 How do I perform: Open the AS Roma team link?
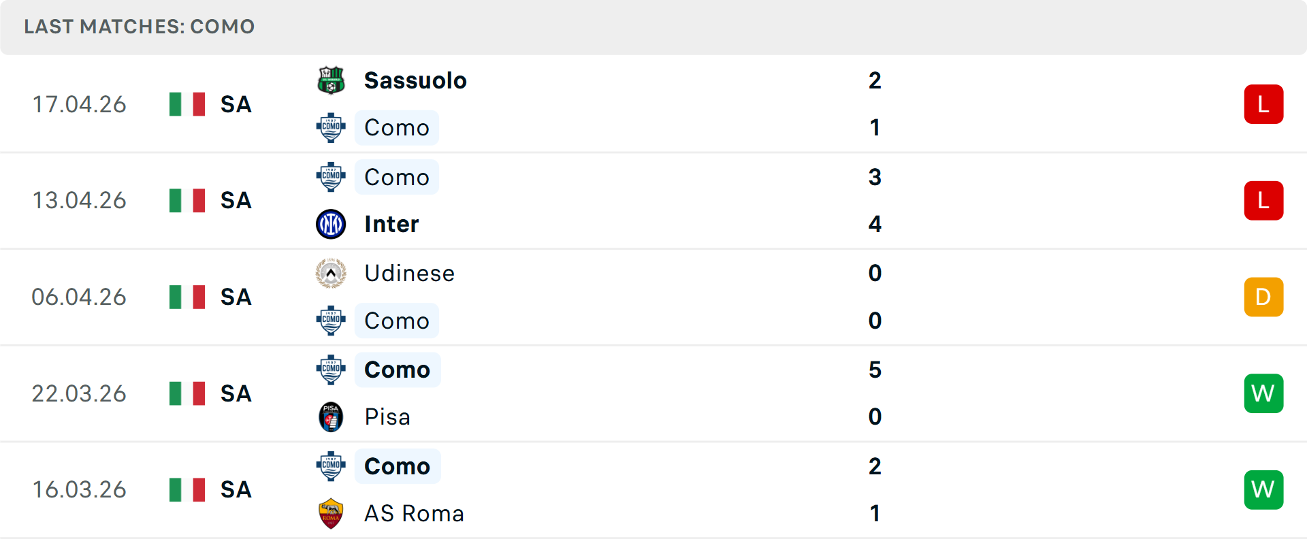(x=414, y=513)
